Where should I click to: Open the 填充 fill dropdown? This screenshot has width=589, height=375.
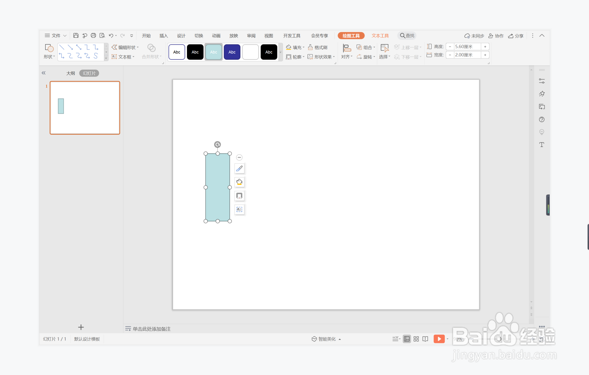(295, 47)
